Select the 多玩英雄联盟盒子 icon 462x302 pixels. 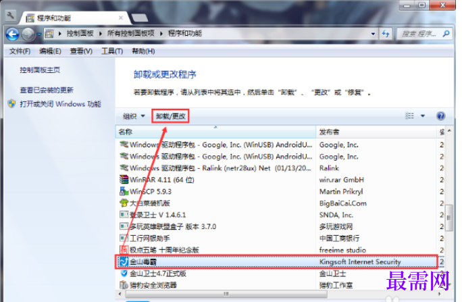coord(124,226)
